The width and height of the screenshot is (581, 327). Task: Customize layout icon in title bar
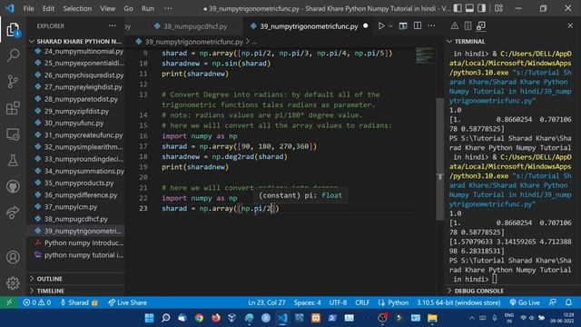pyautogui.click(x=498, y=8)
